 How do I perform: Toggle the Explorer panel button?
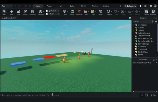[x=146, y=12]
